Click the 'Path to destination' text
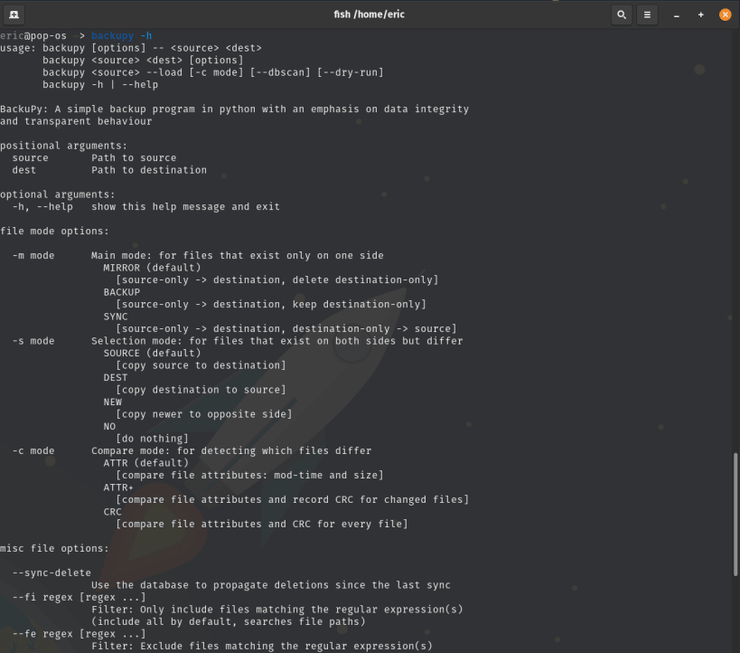The image size is (740, 653). pyautogui.click(x=149, y=170)
